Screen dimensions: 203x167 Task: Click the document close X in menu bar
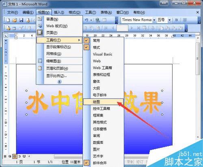point(197,13)
